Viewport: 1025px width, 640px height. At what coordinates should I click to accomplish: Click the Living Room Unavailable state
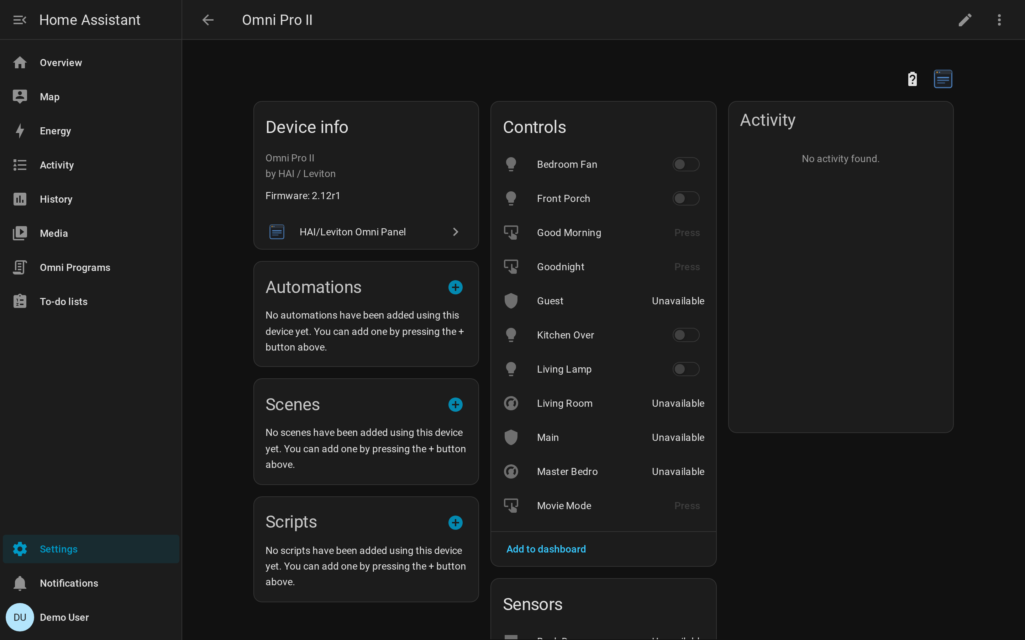678,404
